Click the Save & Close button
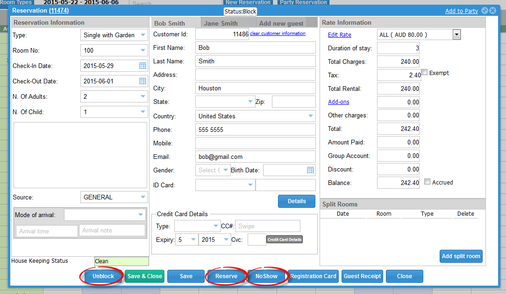Viewport: 506px width, 294px height. pos(145,276)
